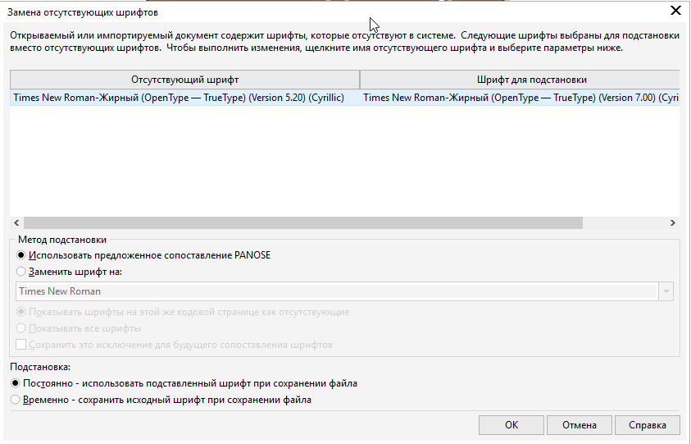691x444 pixels.
Task: Click the Шрифт для подстановки column header
Action: click(x=520, y=80)
